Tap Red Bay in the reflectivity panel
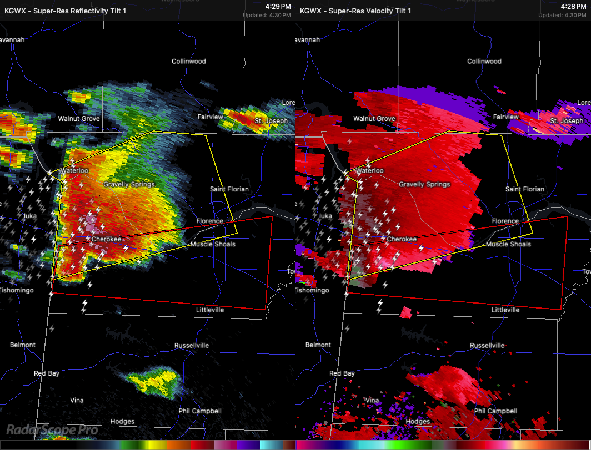 click(x=47, y=373)
